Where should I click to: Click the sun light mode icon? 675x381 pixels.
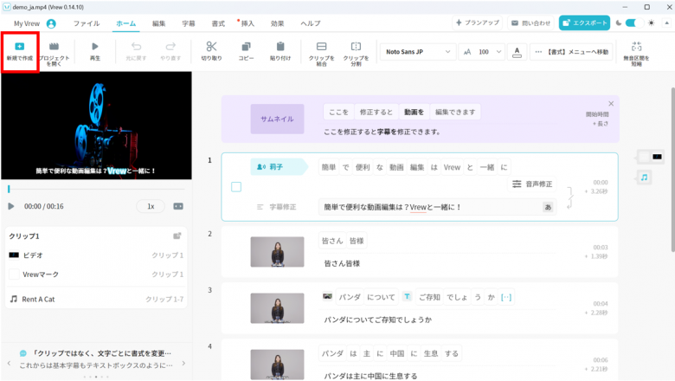(652, 23)
